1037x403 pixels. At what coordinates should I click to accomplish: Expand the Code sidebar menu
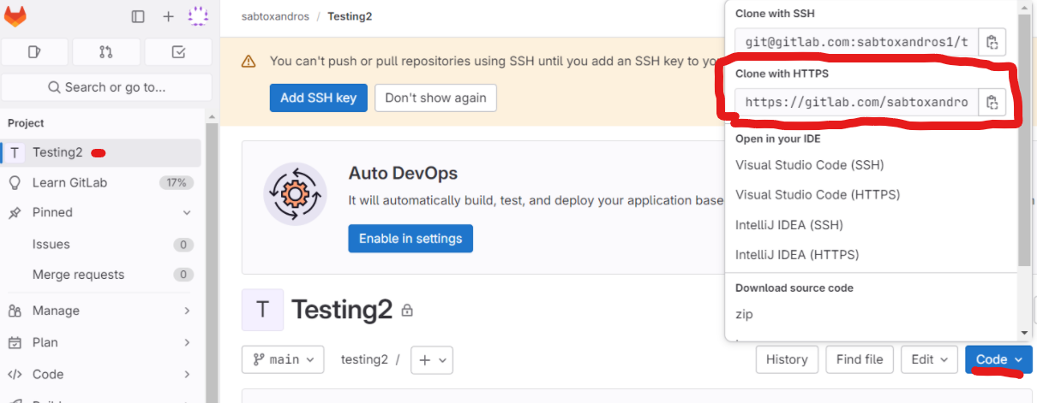click(101, 374)
